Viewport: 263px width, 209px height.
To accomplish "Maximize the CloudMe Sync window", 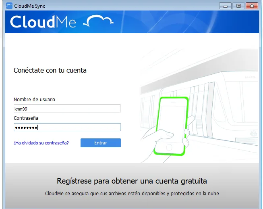I will pos(238,6).
